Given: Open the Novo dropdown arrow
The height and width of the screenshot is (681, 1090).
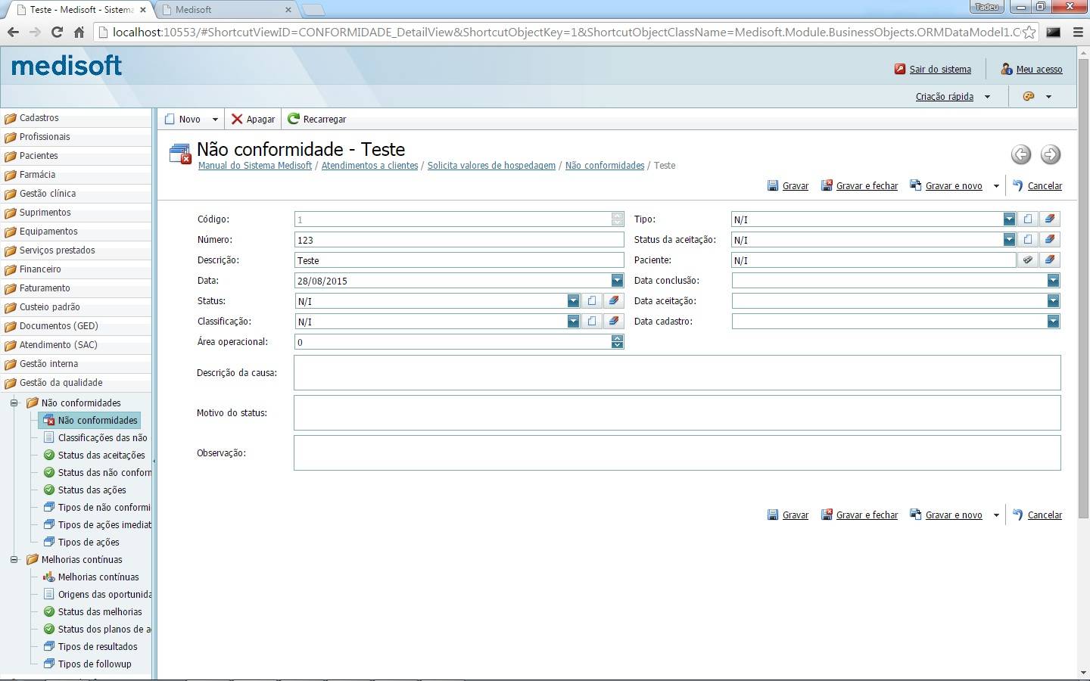Looking at the screenshot, I should point(215,120).
